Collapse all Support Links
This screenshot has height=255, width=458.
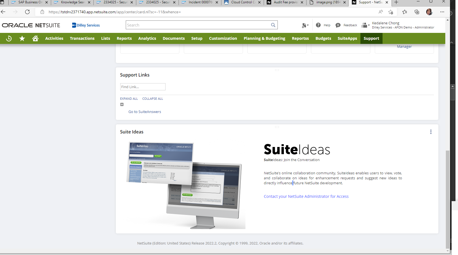tap(152, 99)
